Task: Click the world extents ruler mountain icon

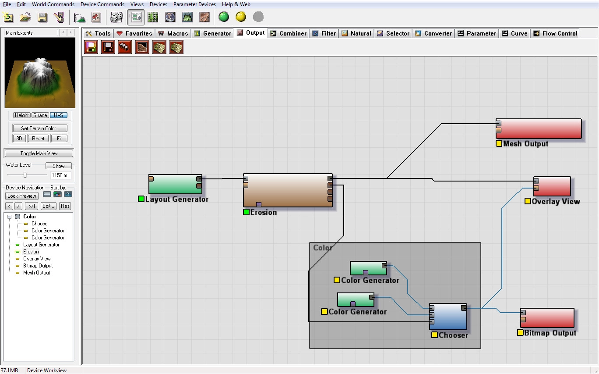Action: 79,17
